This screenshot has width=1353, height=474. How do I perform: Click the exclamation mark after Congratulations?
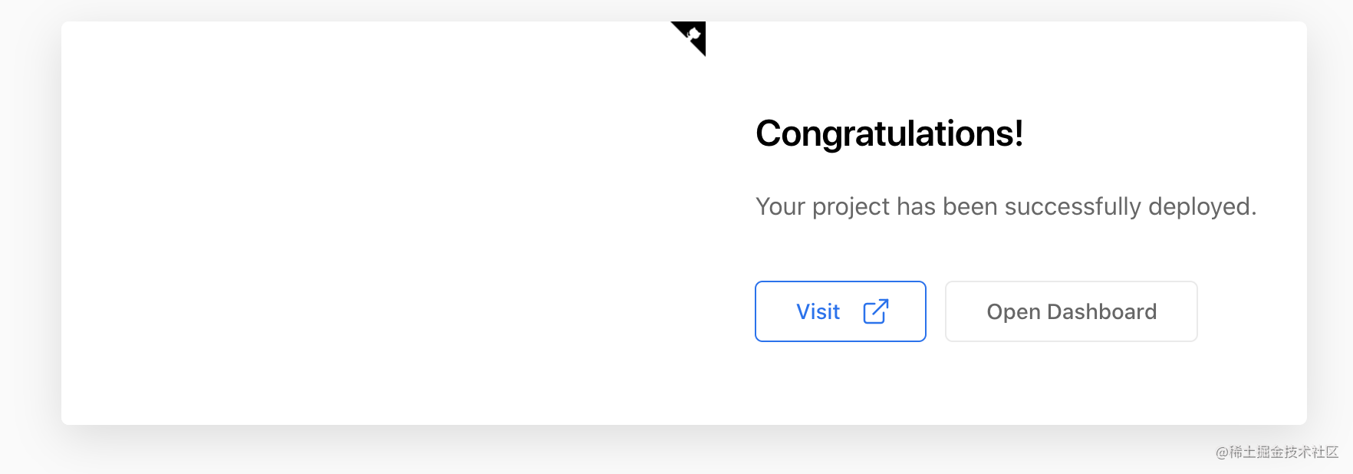coord(1019,133)
